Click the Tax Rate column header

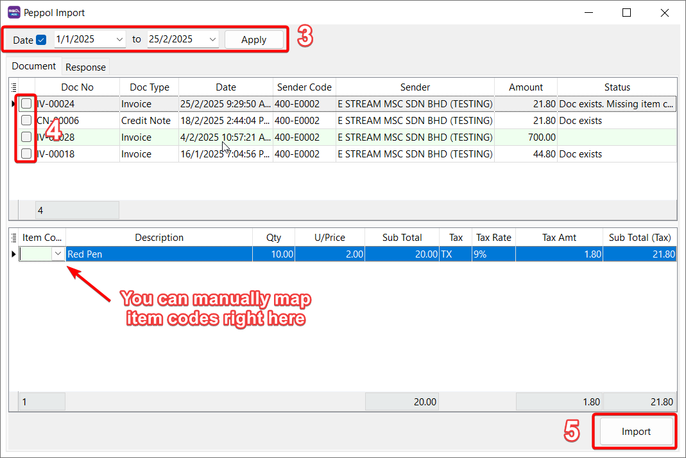493,238
